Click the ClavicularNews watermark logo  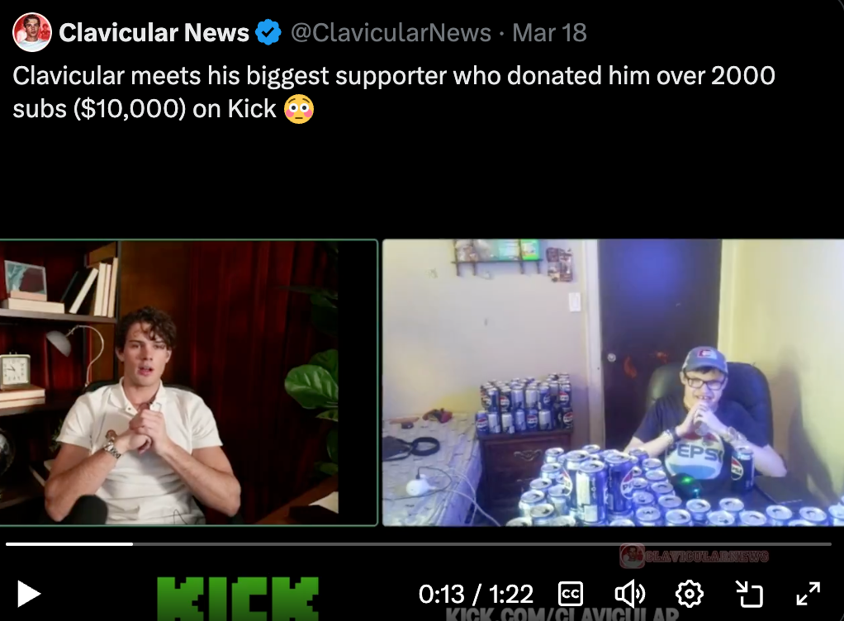tap(695, 556)
